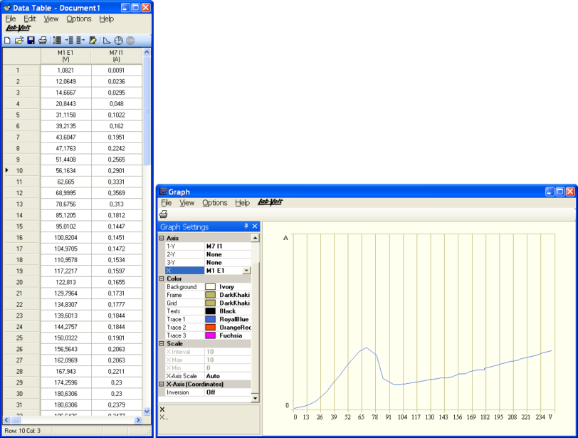Print the data table

(x=43, y=41)
